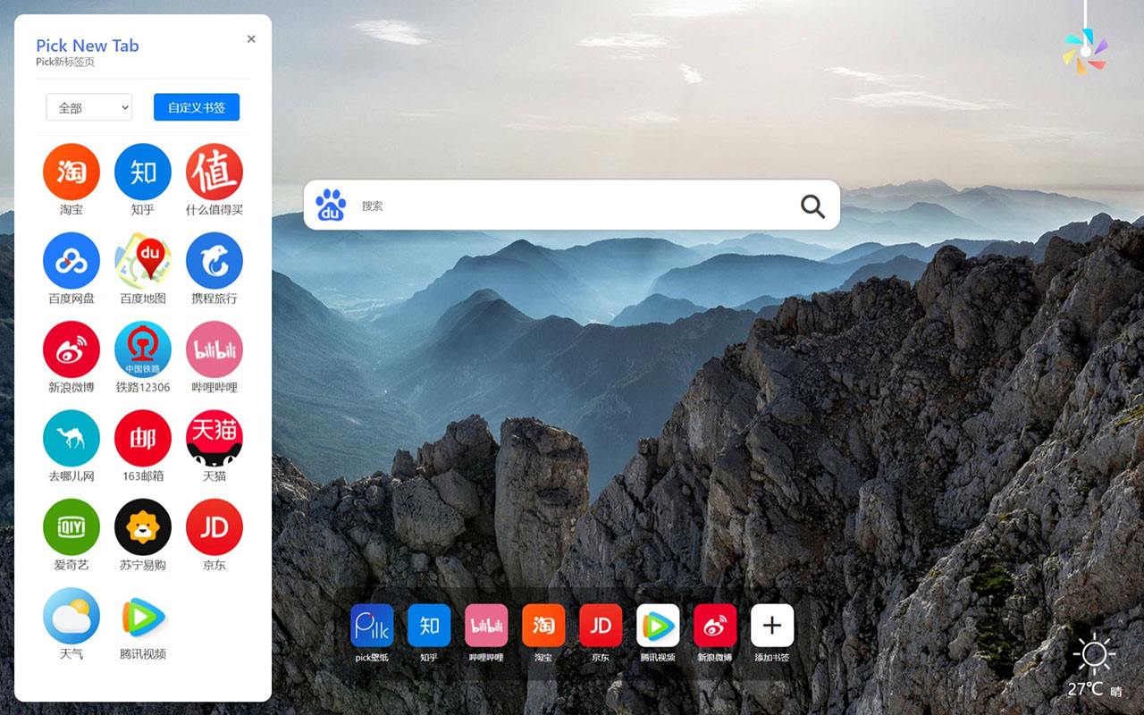This screenshot has height=715, width=1144.
Task: Open the 百度网盘 icon
Action: (71, 260)
